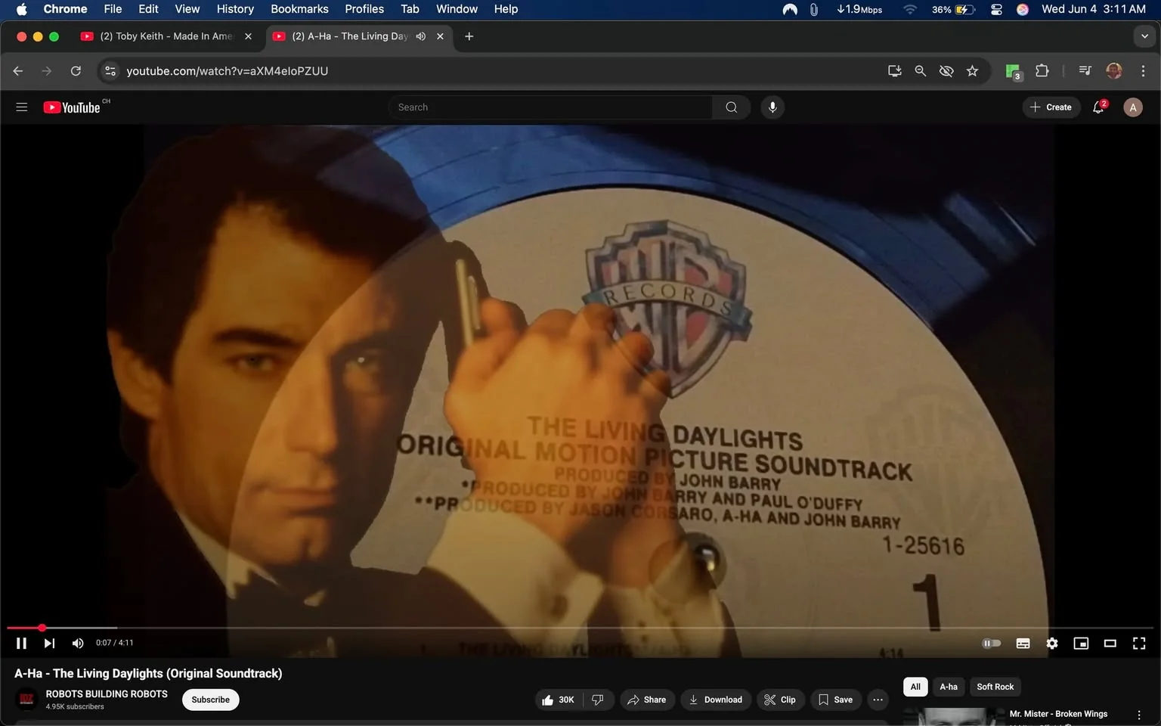
Task: Open macOS Control Center
Action: 996,9
